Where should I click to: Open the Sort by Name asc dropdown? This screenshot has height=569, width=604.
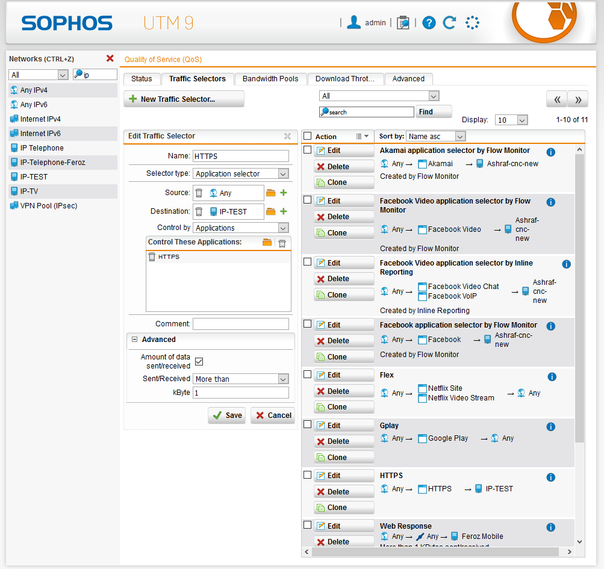point(435,136)
